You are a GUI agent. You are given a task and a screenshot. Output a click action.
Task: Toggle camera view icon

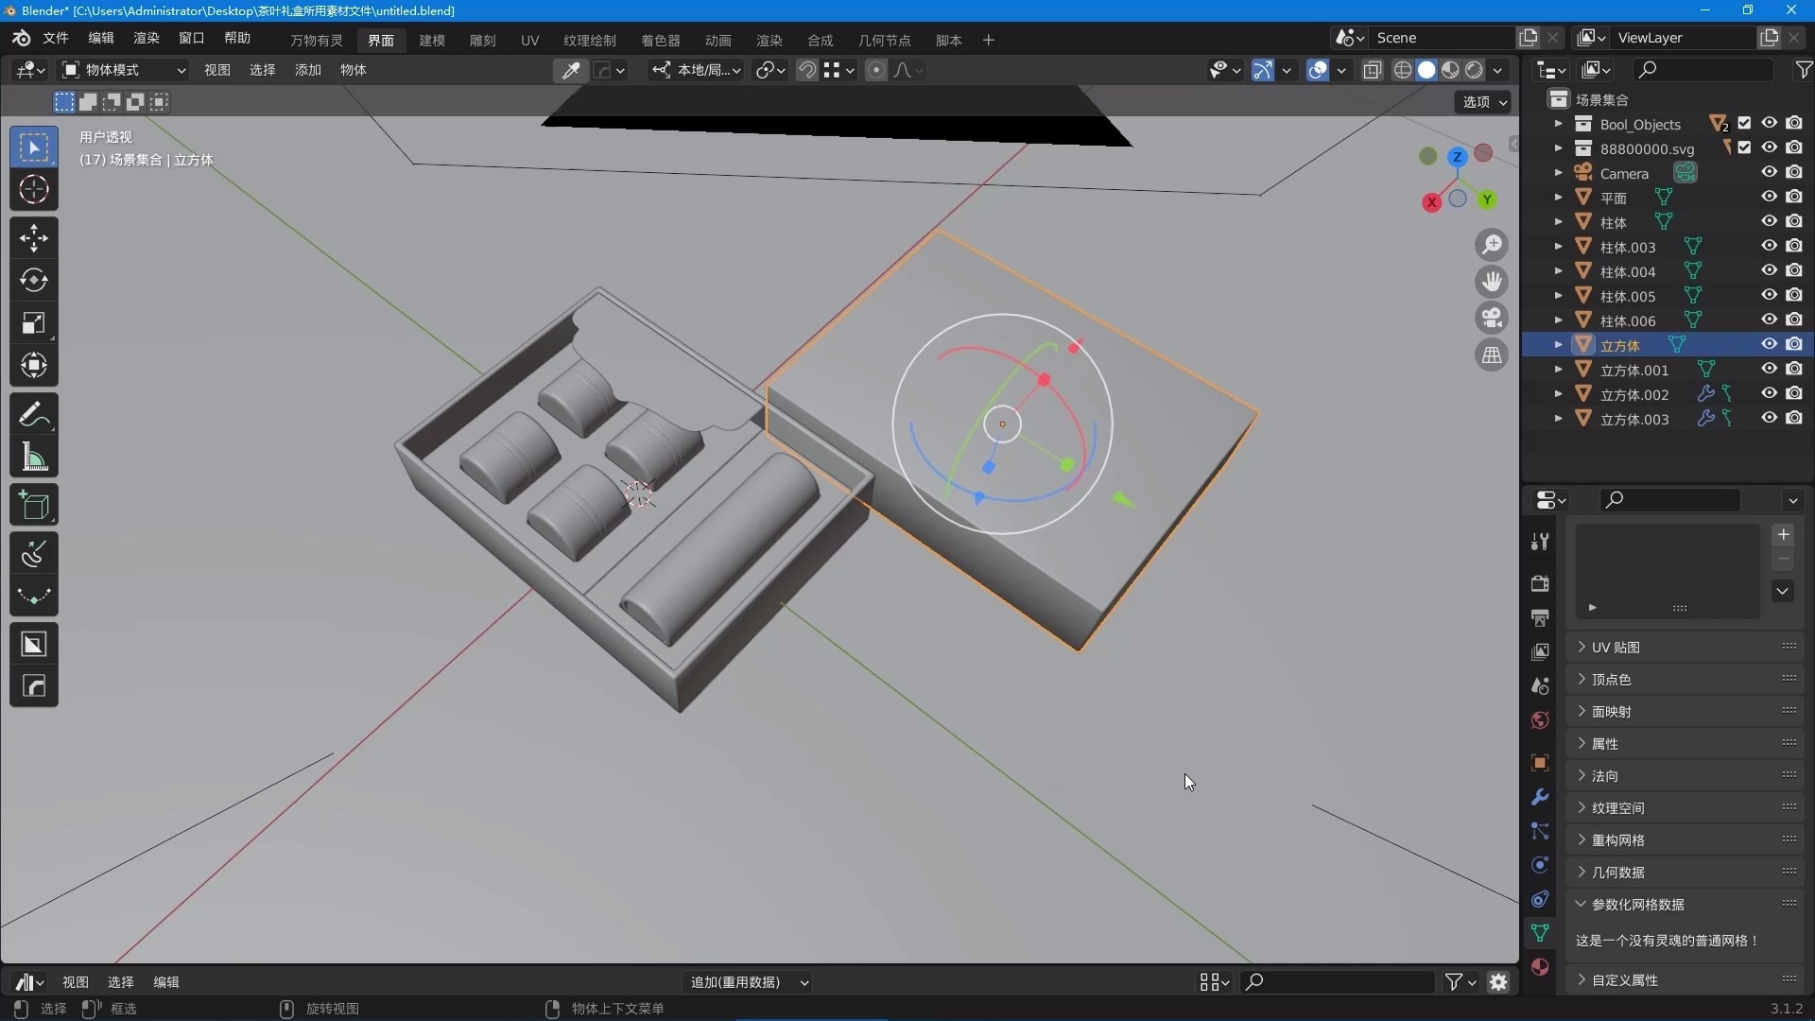(x=1492, y=319)
